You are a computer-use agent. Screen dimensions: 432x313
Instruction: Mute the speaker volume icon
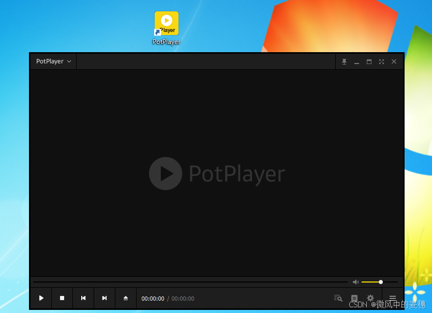click(355, 282)
